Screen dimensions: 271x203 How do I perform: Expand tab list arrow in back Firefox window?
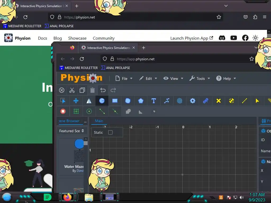tap(226, 6)
